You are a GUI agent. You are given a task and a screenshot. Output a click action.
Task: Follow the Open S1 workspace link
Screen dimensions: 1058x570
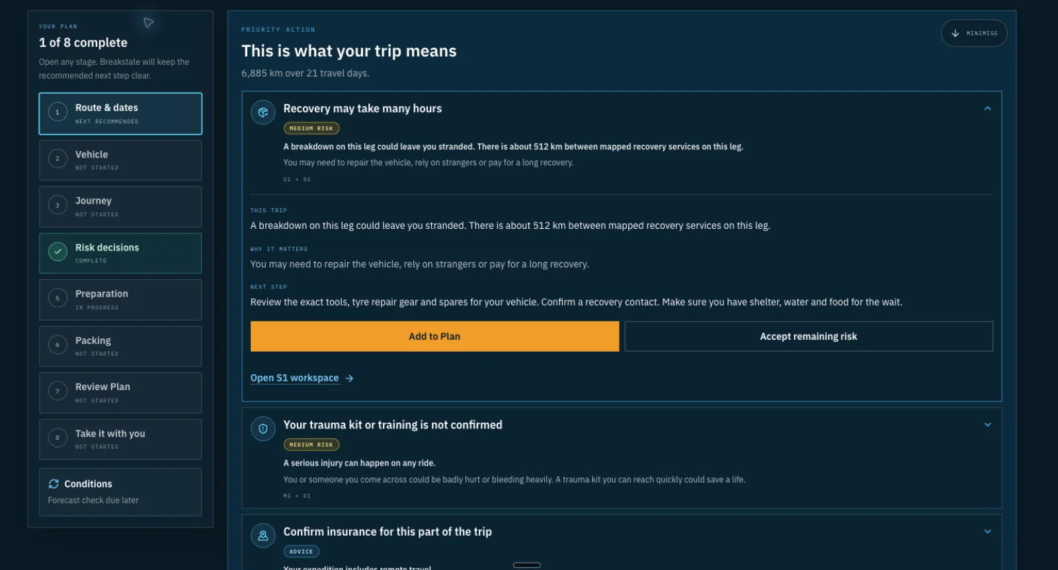(x=294, y=378)
